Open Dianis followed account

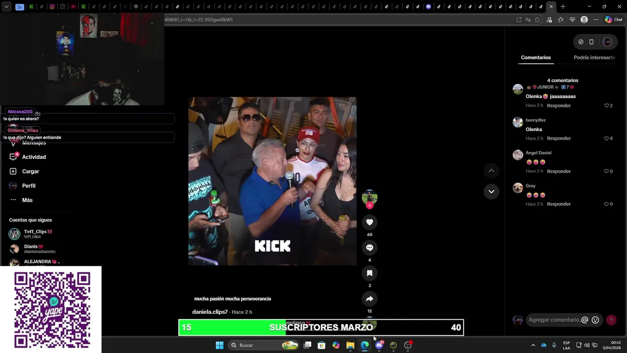tap(32, 249)
